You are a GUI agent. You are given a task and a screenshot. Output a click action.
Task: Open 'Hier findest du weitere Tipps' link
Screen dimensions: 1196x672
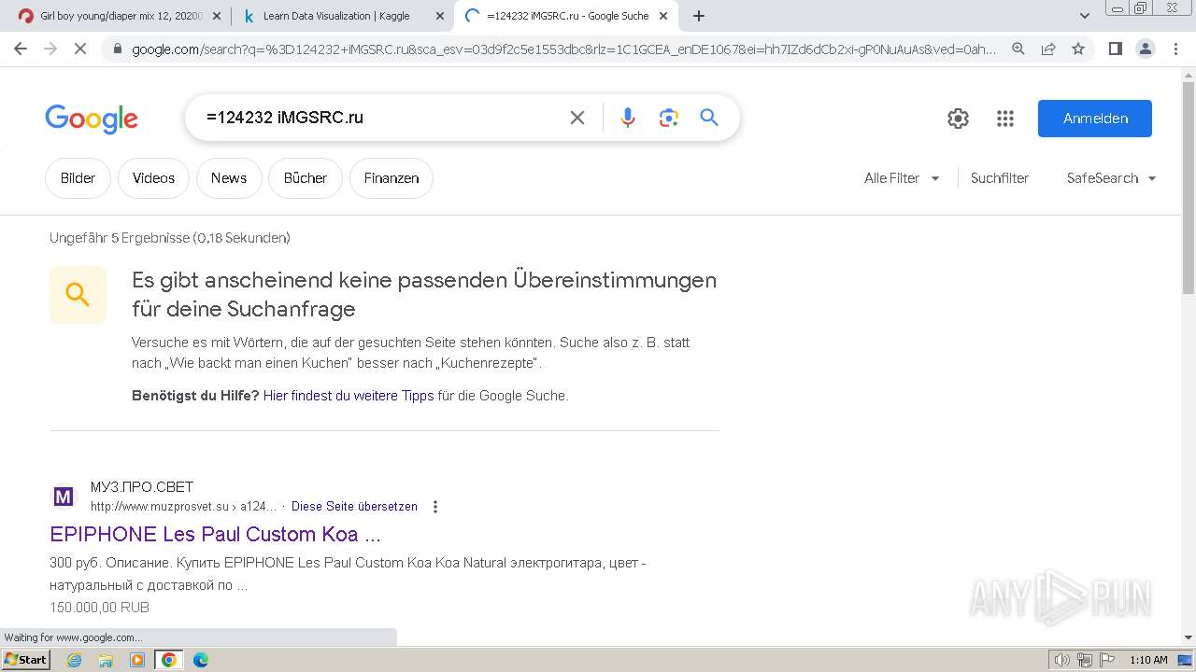349,396
